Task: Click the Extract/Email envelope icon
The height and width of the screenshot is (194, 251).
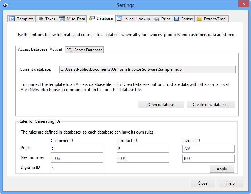Action: pos(199,19)
